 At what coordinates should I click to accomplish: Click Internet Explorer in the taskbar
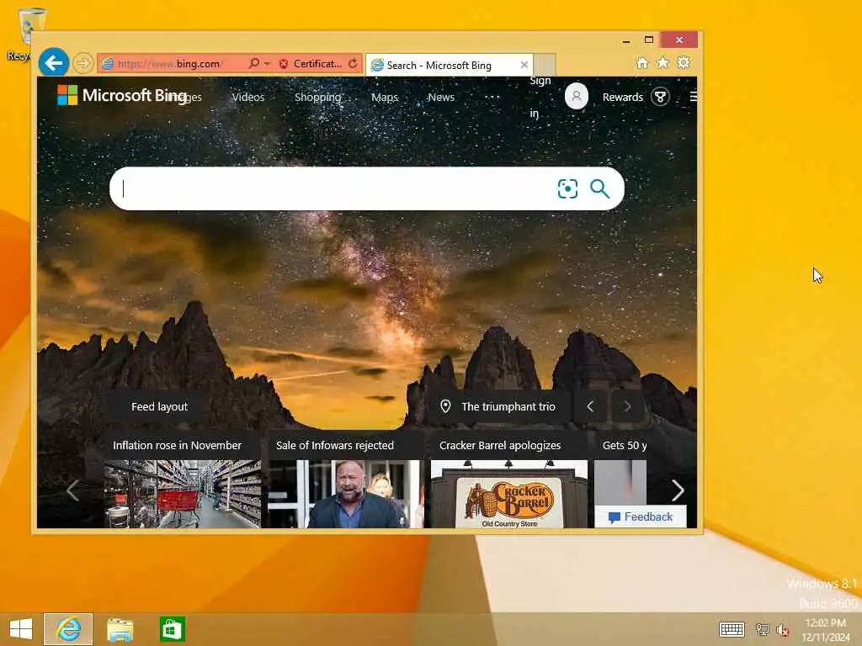coord(68,629)
